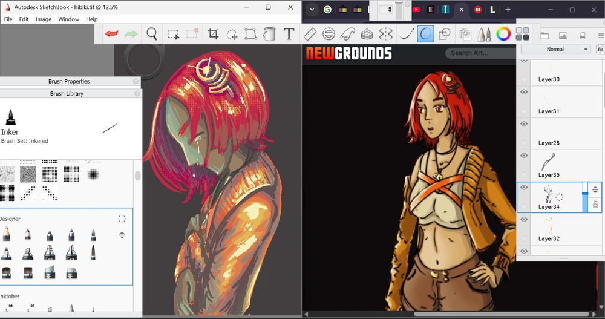Select the Flood Fill bucket tool

(269, 34)
